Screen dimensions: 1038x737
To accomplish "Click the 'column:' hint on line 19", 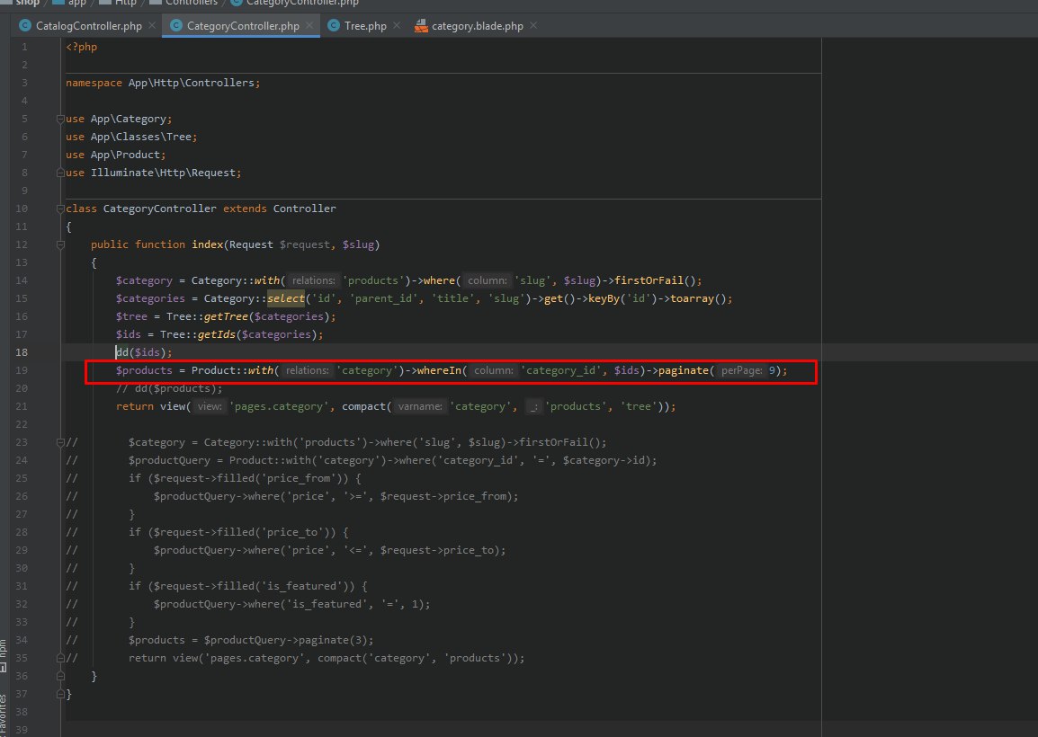I will click(493, 370).
